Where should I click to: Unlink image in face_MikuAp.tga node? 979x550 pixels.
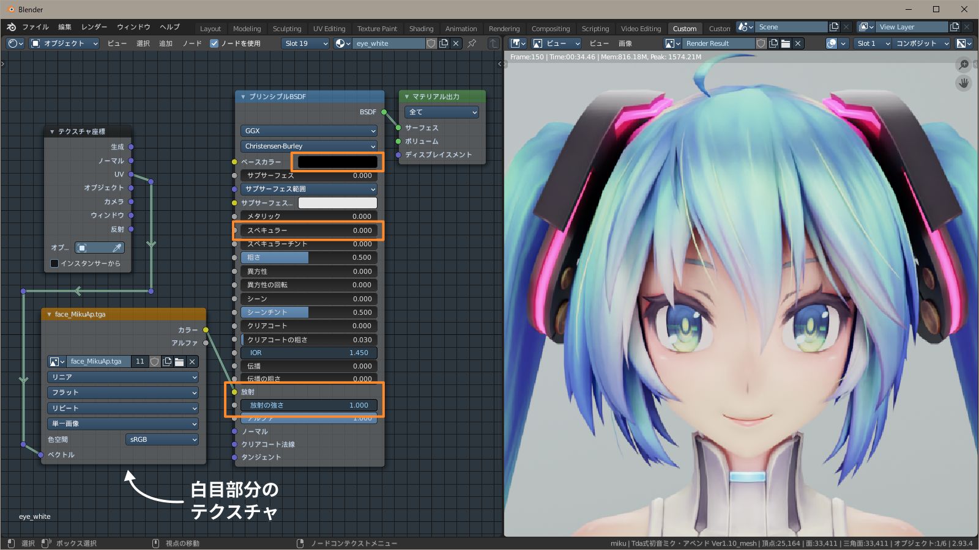(192, 362)
